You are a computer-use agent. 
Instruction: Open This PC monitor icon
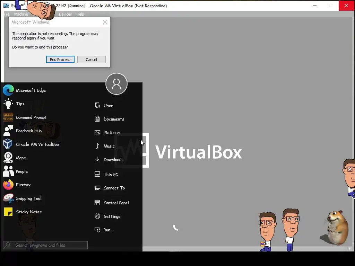[x=97, y=174]
